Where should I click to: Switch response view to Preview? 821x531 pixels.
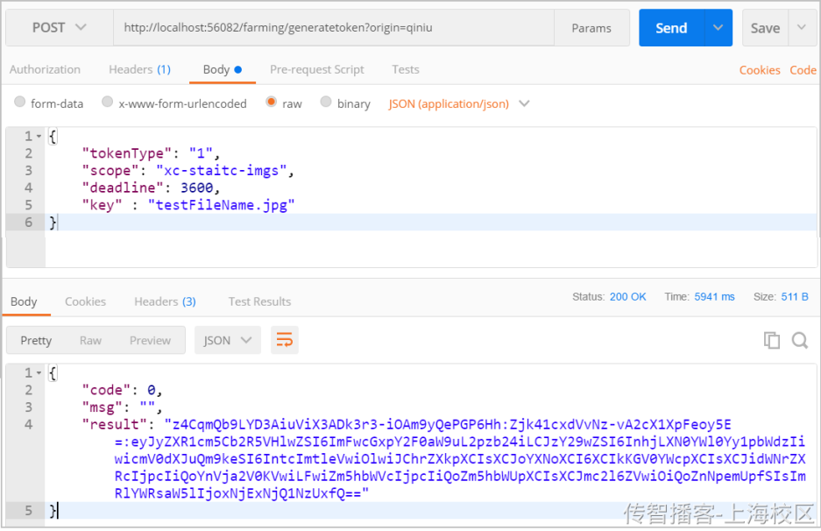(x=151, y=340)
